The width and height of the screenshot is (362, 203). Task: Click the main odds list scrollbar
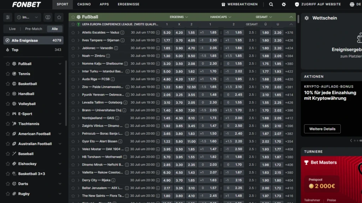[x=298, y=19]
